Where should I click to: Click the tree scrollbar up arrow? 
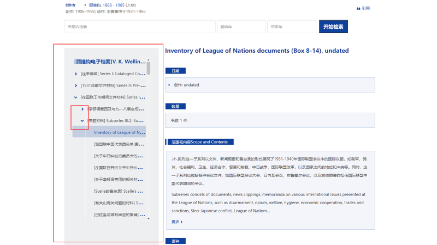[x=149, y=60]
